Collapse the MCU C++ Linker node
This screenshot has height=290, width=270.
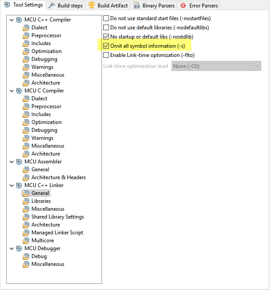[x=12, y=185]
